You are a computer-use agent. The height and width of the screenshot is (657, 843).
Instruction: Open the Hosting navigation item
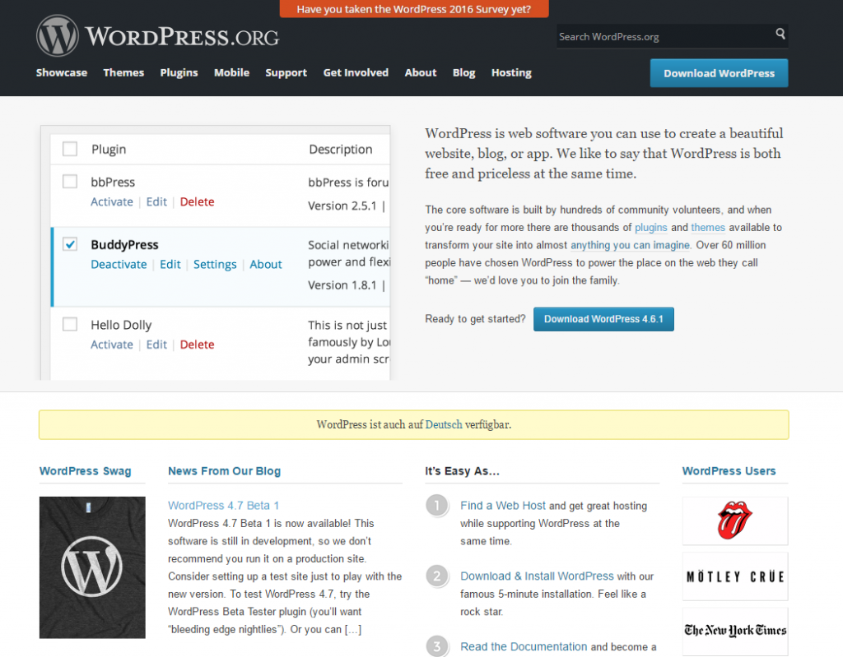511,72
